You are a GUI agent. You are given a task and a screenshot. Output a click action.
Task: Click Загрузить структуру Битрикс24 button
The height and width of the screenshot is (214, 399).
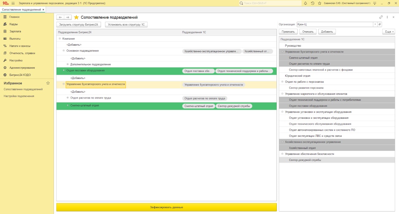click(x=79, y=24)
